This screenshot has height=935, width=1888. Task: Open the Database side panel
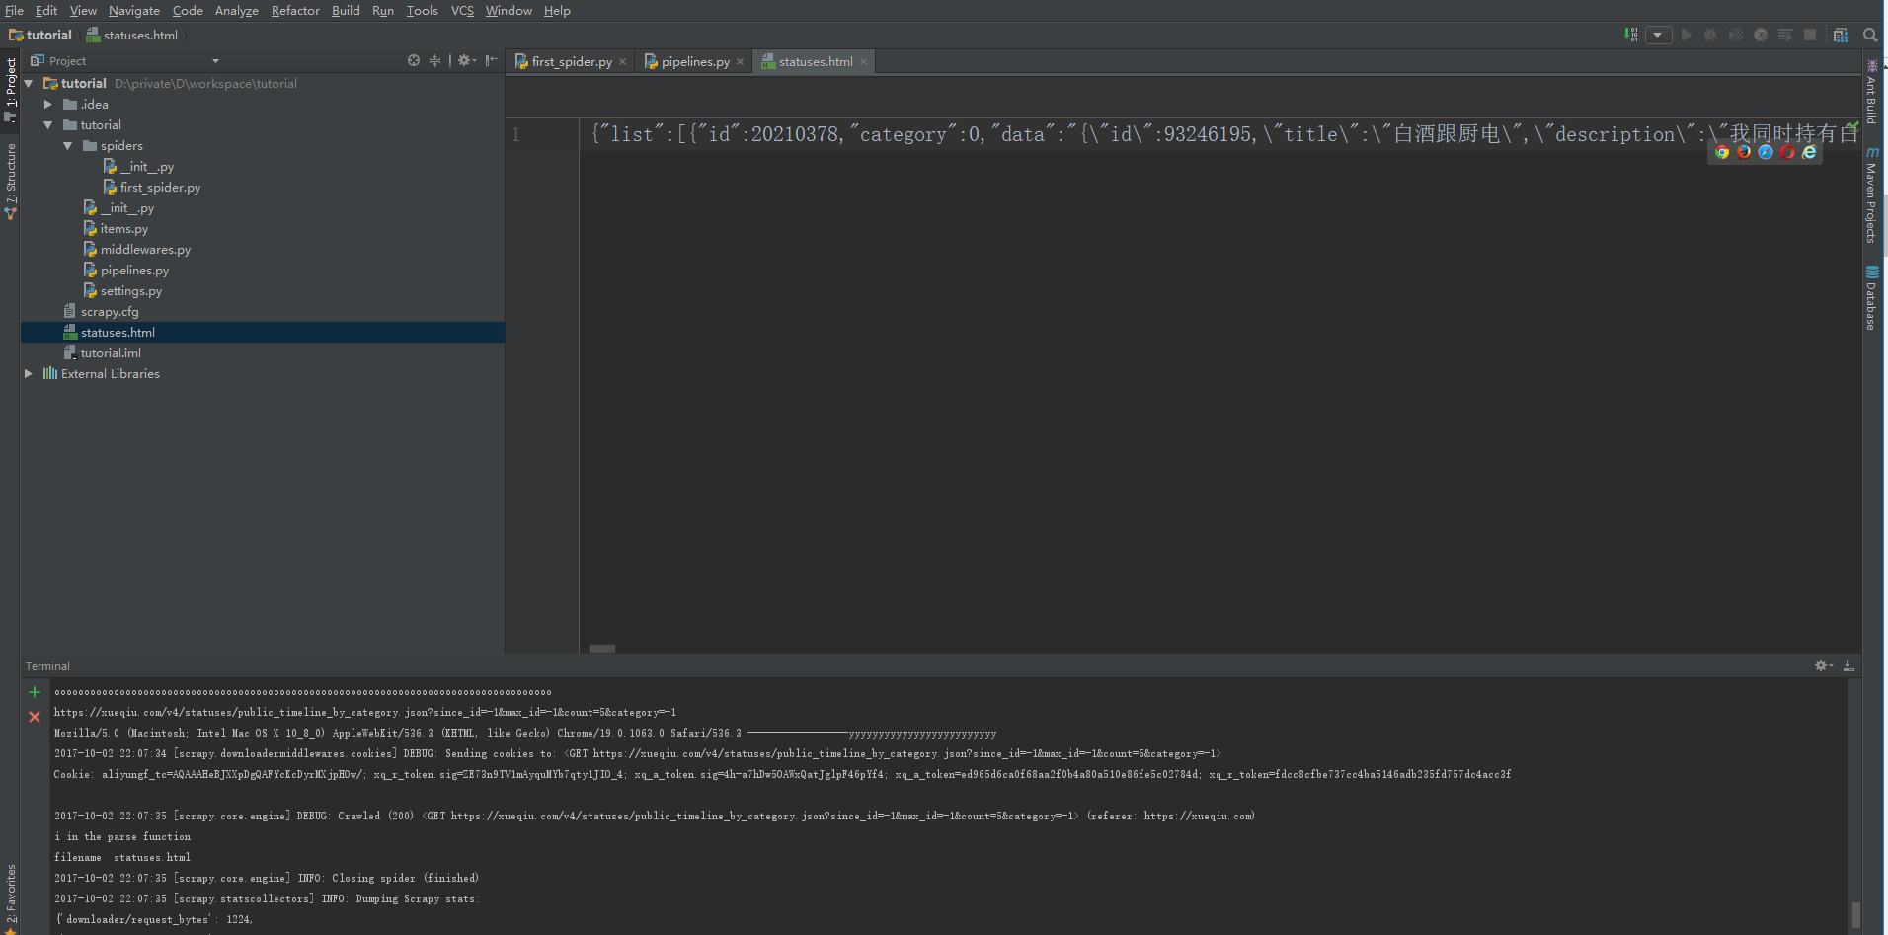pos(1872,298)
